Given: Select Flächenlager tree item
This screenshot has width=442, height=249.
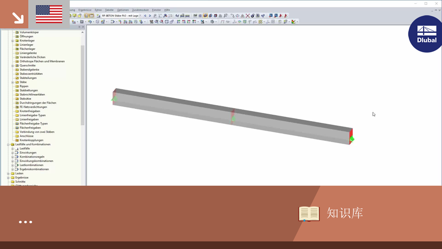Looking at the screenshot, I should tap(27, 49).
